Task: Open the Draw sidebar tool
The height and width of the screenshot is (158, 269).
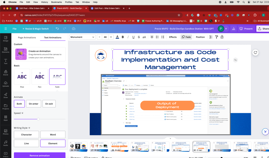Action: pyautogui.click(x=6, y=96)
